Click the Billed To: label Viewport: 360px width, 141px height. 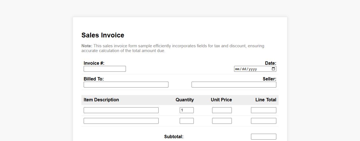click(94, 79)
